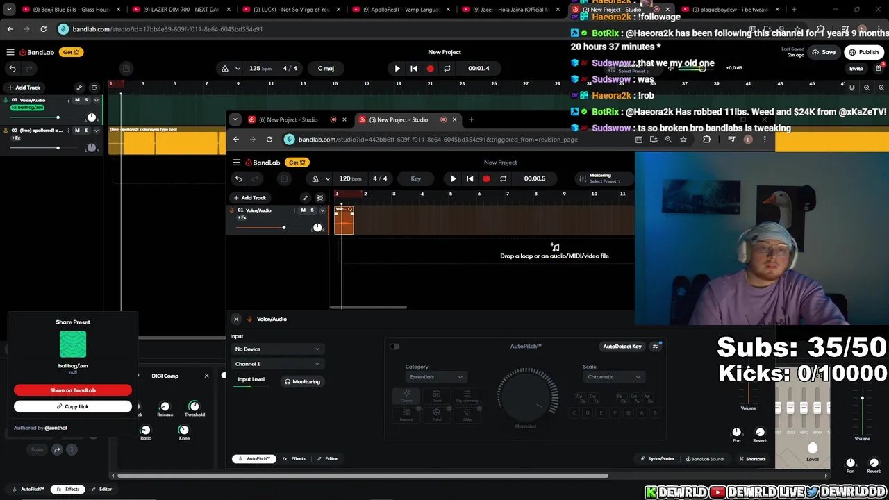Open the back window hamburger menu
The height and width of the screenshot is (500, 889).
click(10, 52)
